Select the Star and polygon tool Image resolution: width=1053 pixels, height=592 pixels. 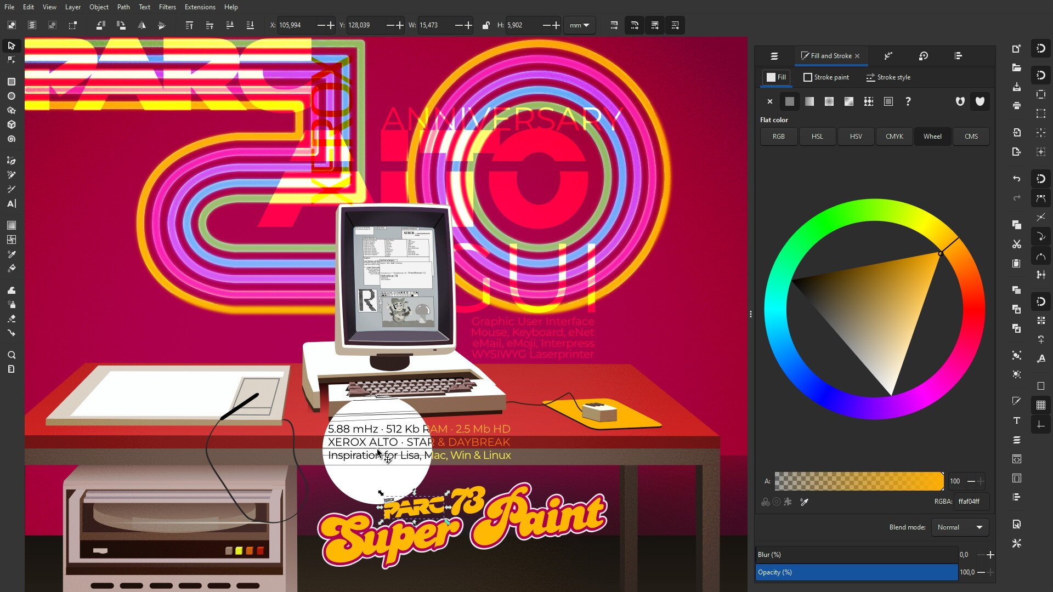[x=11, y=110]
